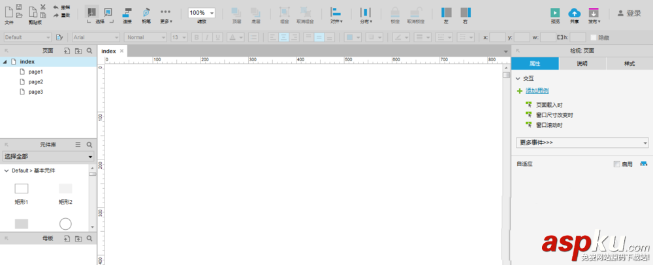Click the width (w) input field
The height and width of the screenshot is (265, 653).
tap(548, 37)
